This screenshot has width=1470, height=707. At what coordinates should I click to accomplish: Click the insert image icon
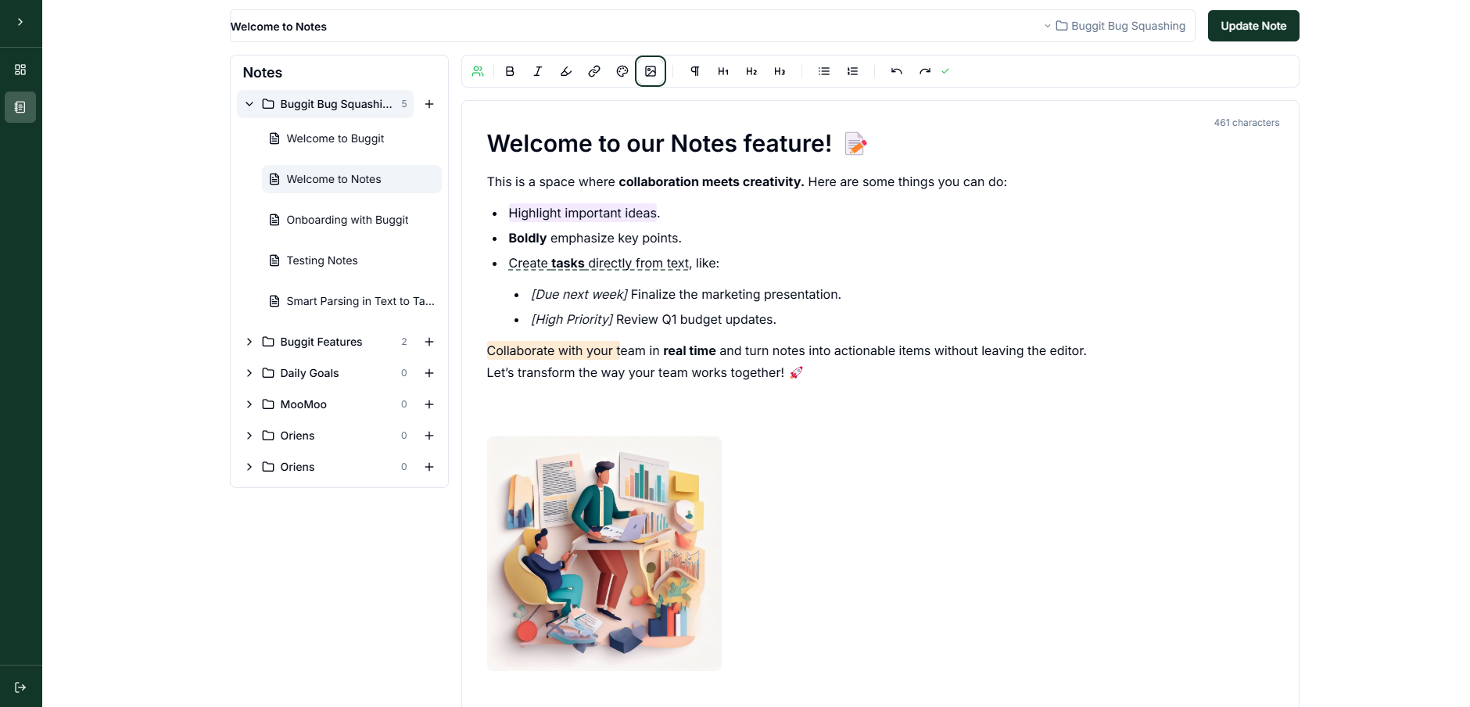pyautogui.click(x=651, y=71)
